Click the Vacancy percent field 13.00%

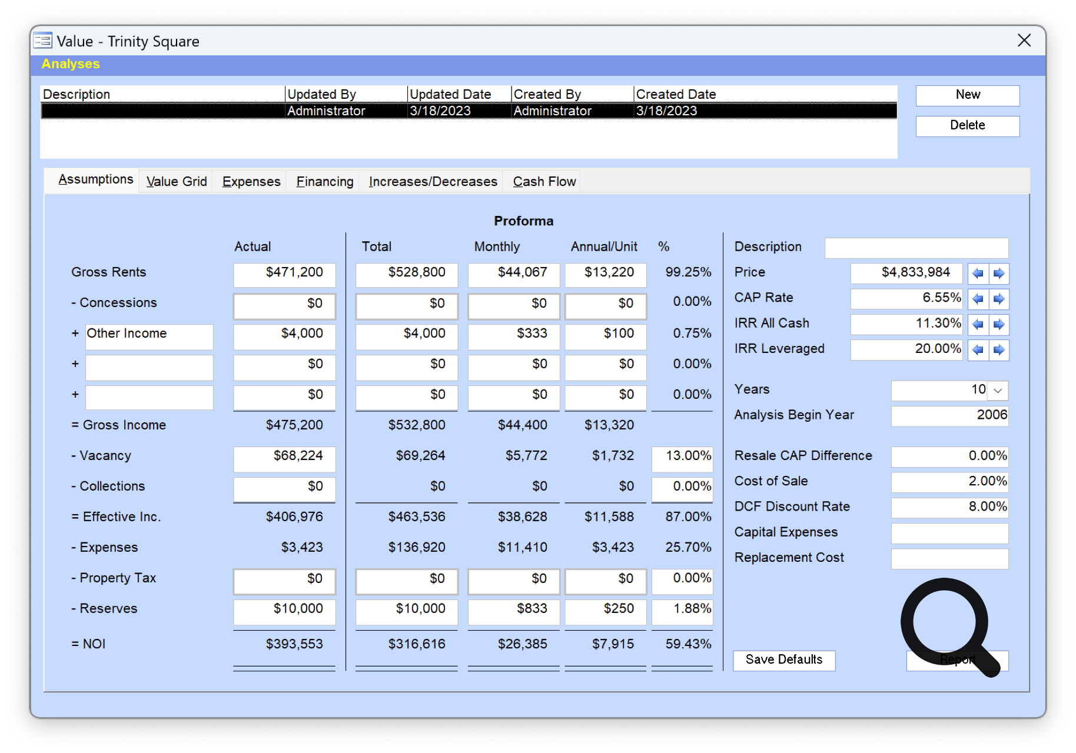tap(682, 459)
